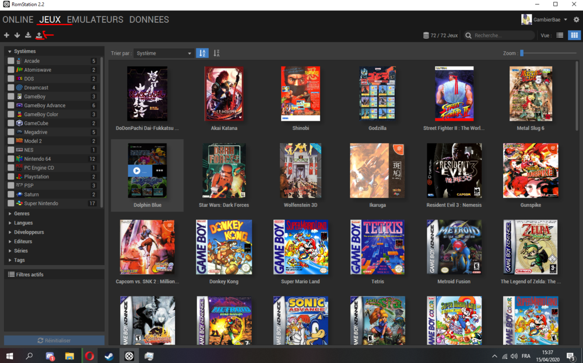Image resolution: width=583 pixels, height=363 pixels.
Task: Expand the Développeurs filter section
Action: (10, 232)
